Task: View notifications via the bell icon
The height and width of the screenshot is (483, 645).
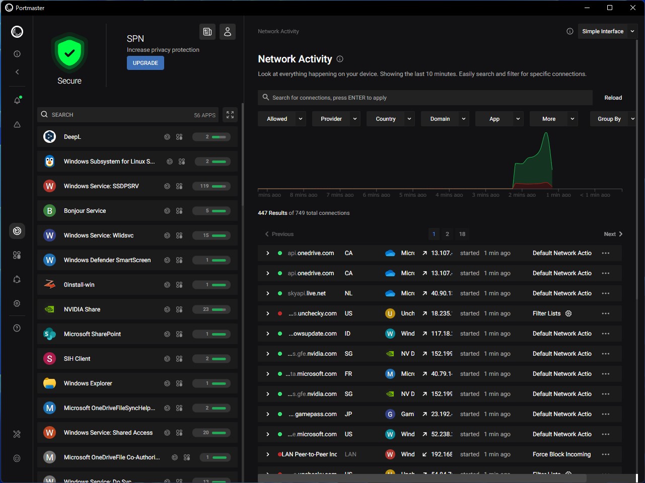Action: [17, 100]
